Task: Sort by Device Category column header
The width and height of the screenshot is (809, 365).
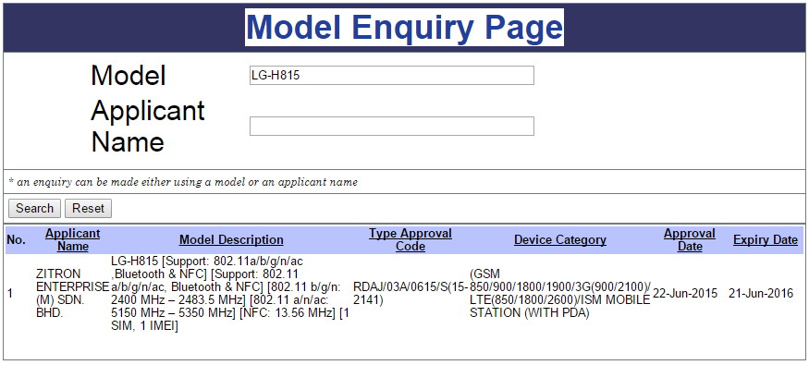Action: point(559,239)
